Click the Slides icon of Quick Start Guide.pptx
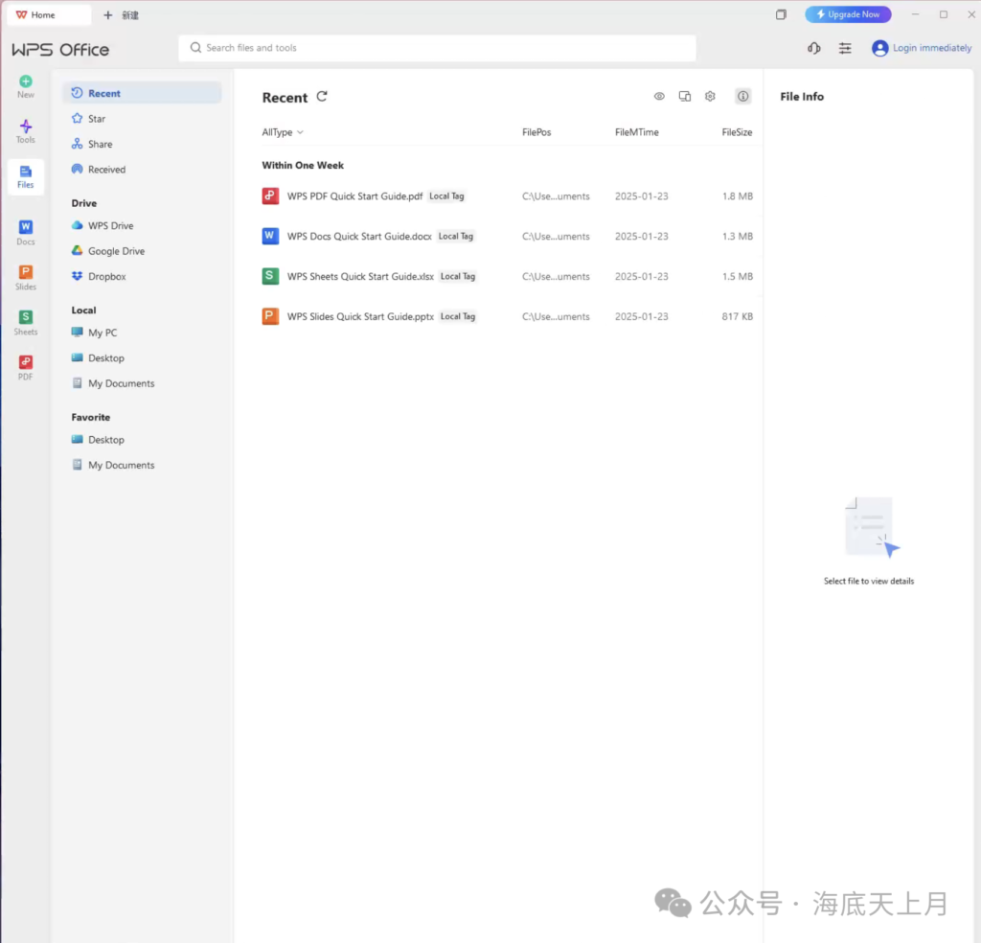 [270, 316]
